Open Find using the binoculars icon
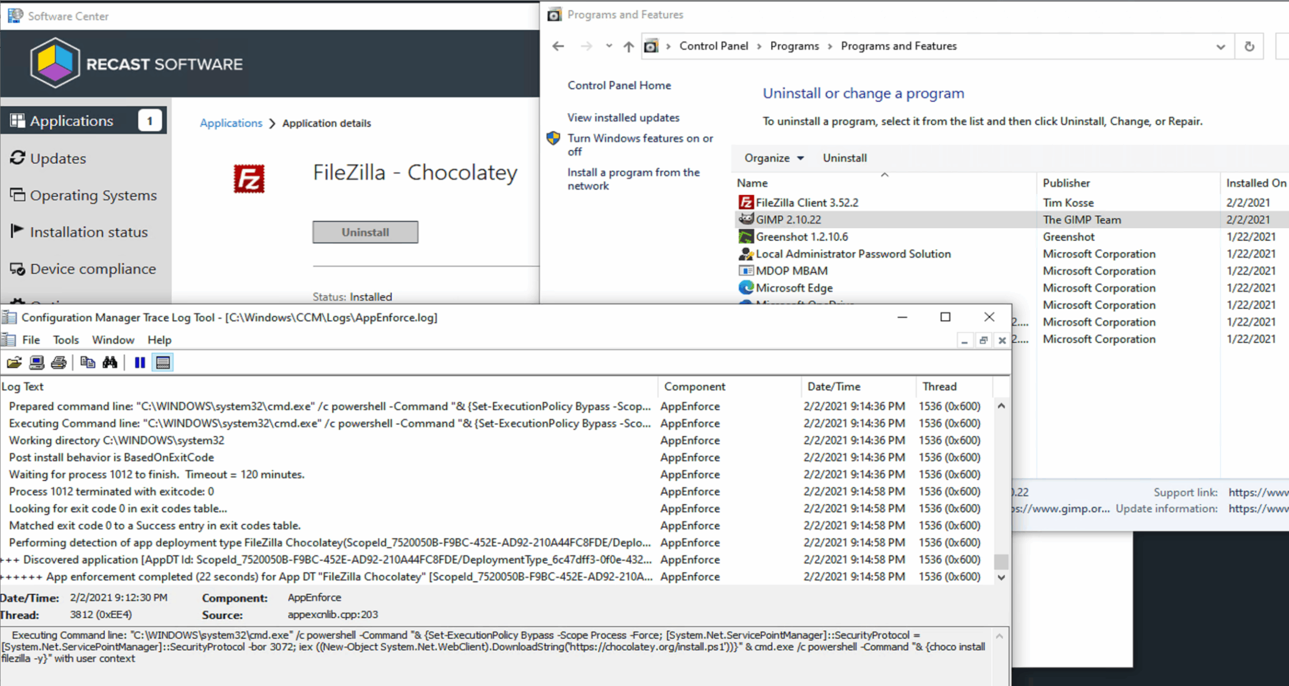The height and width of the screenshot is (686, 1289). pos(110,362)
